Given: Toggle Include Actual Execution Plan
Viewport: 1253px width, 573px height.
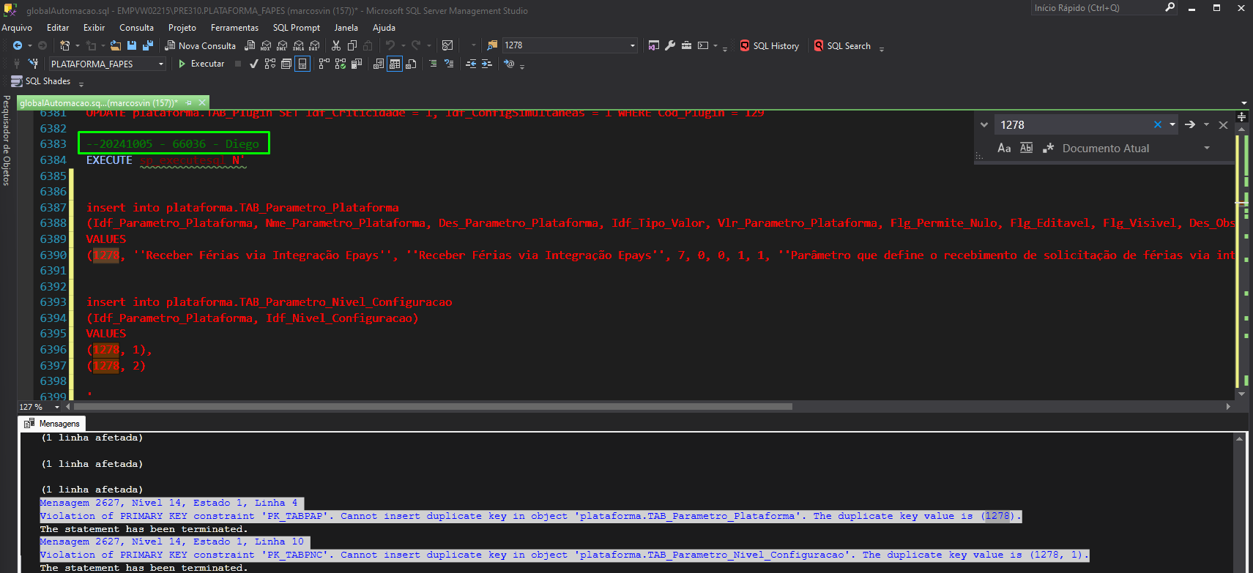Looking at the screenshot, I should [324, 64].
